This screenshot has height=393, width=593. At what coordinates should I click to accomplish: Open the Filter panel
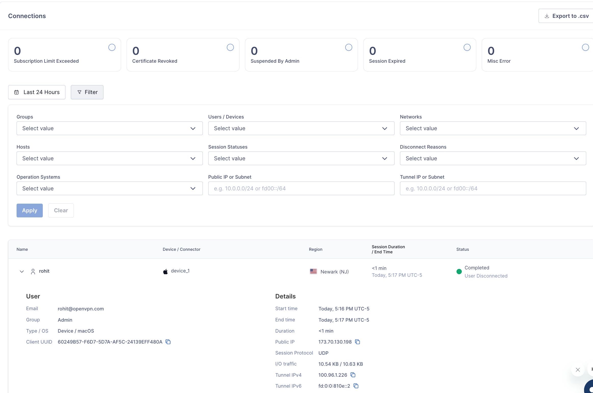[87, 92]
